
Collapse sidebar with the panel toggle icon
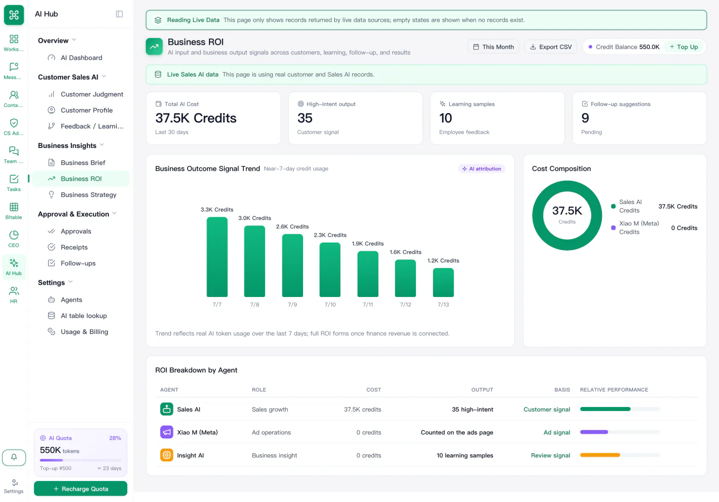point(119,14)
